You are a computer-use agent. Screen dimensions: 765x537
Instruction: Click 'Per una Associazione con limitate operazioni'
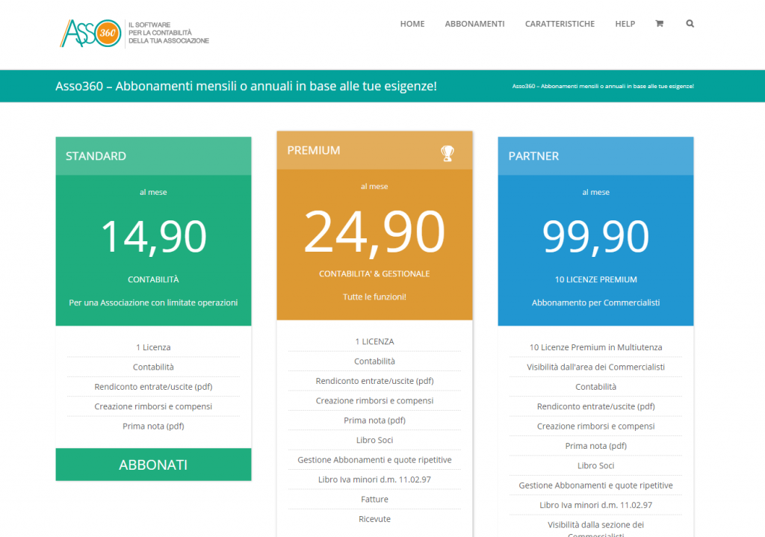(x=153, y=302)
